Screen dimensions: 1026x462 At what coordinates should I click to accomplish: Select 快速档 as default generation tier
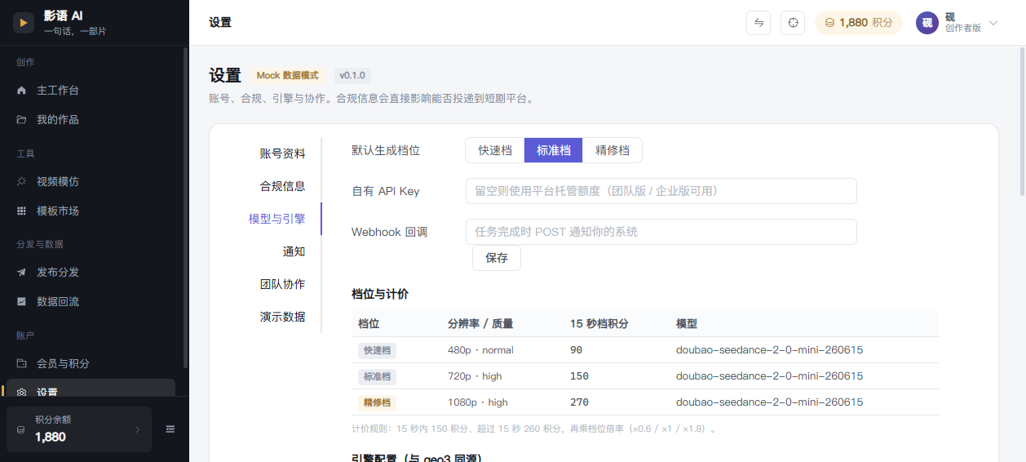[x=495, y=150]
